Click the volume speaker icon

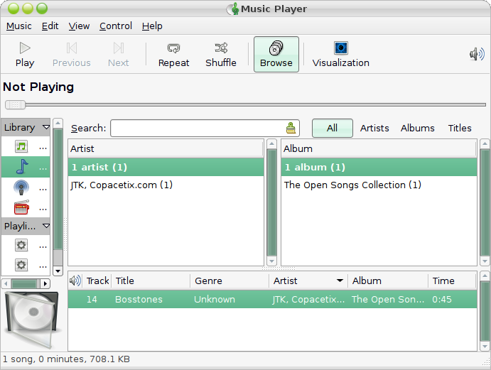point(476,54)
